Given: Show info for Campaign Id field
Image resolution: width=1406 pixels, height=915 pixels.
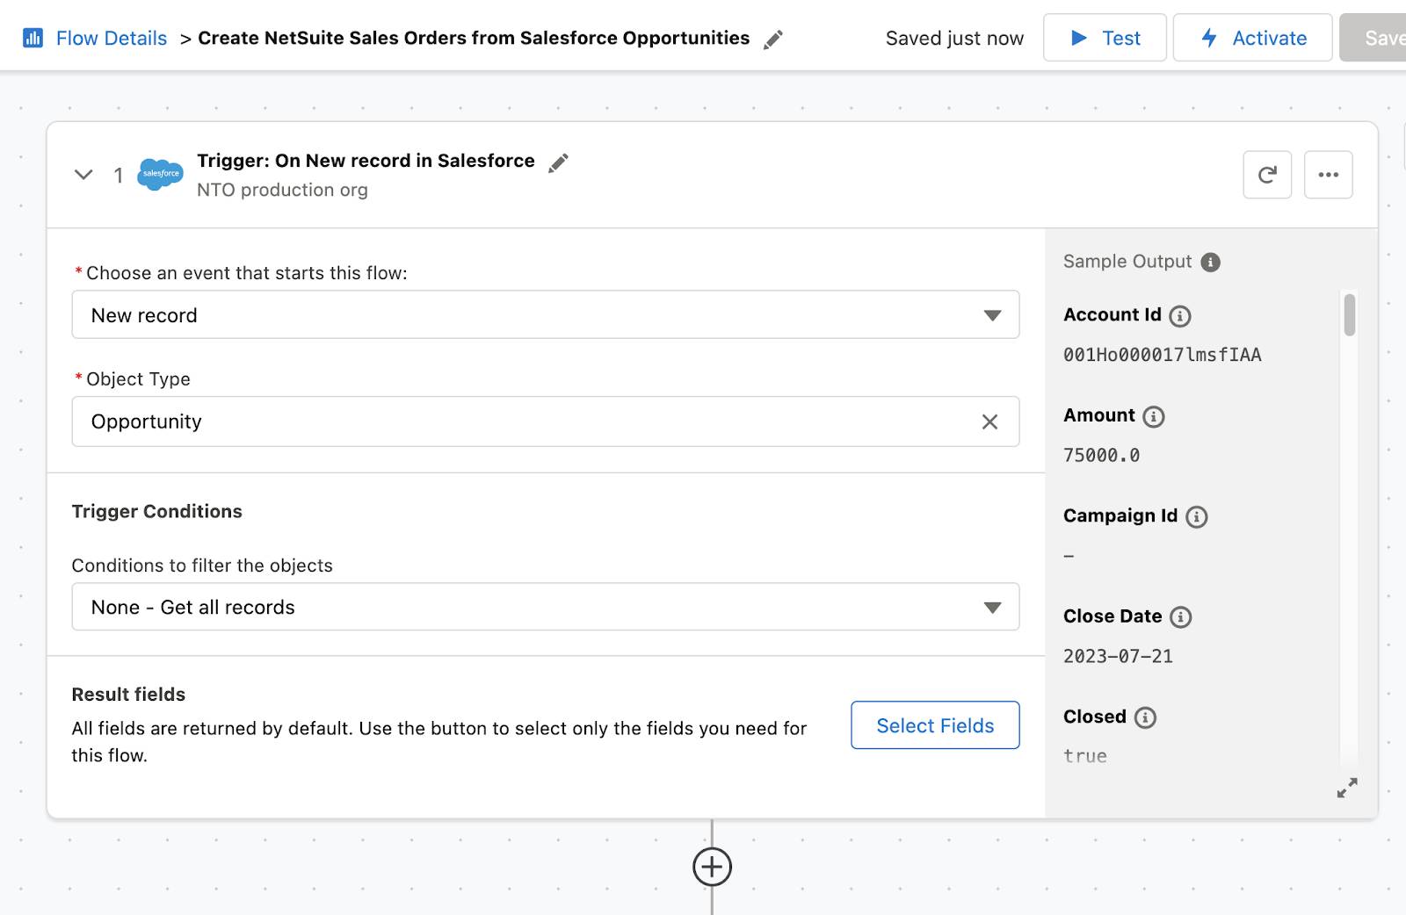Looking at the screenshot, I should [x=1196, y=516].
